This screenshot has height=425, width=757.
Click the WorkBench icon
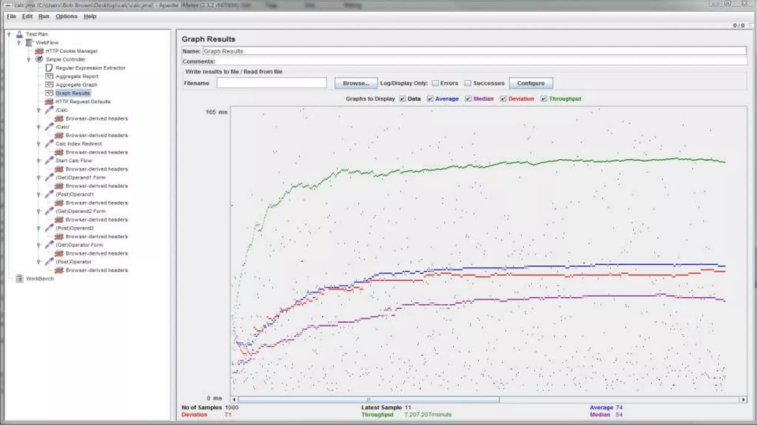[20, 279]
